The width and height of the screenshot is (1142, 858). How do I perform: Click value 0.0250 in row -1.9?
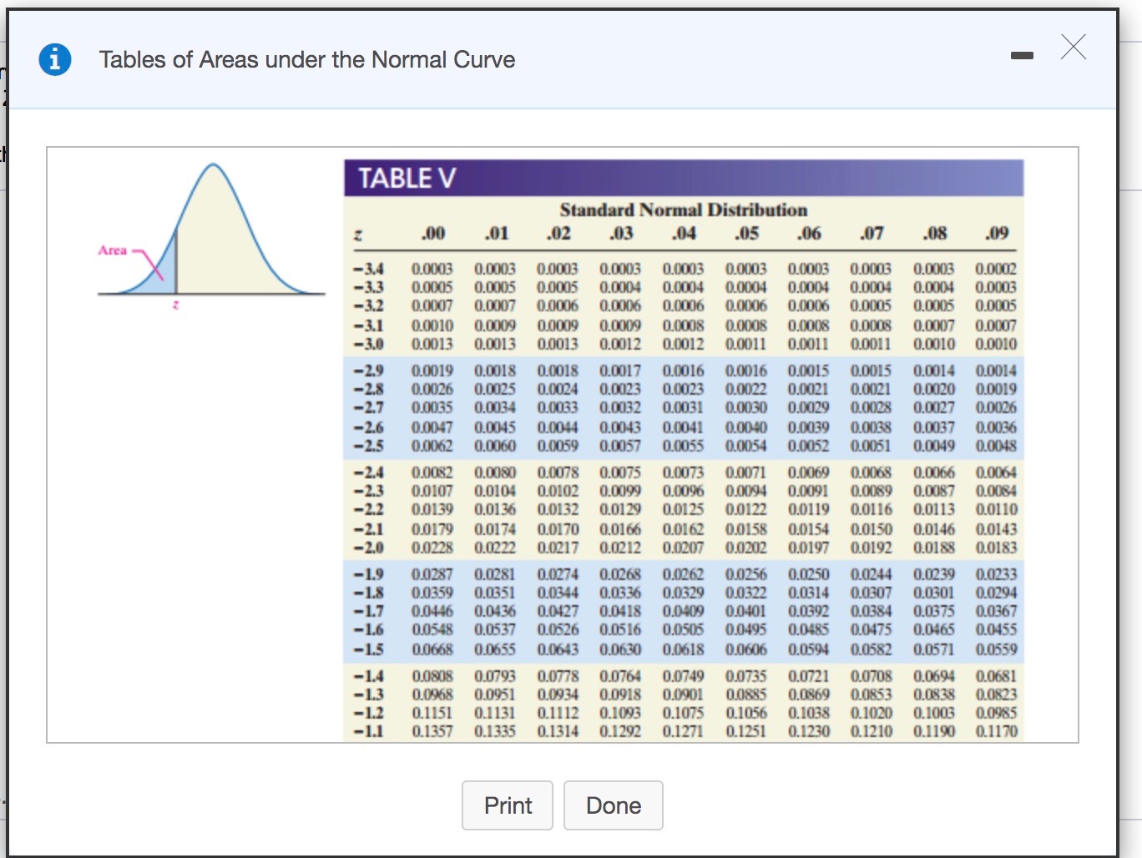809,574
